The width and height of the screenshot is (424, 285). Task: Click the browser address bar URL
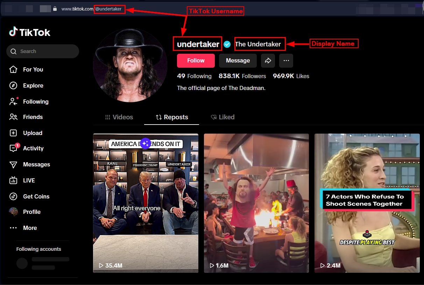click(91, 9)
